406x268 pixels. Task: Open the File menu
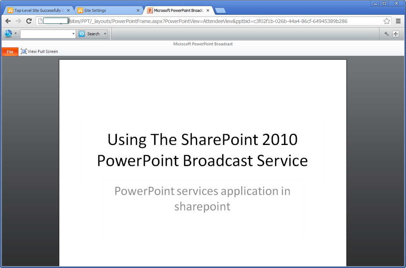pos(10,52)
